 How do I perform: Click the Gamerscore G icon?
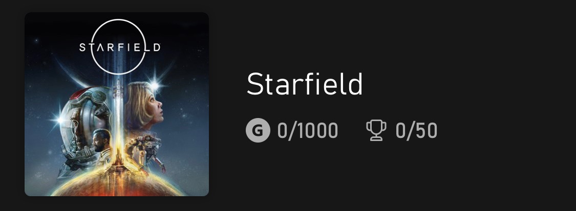258,130
